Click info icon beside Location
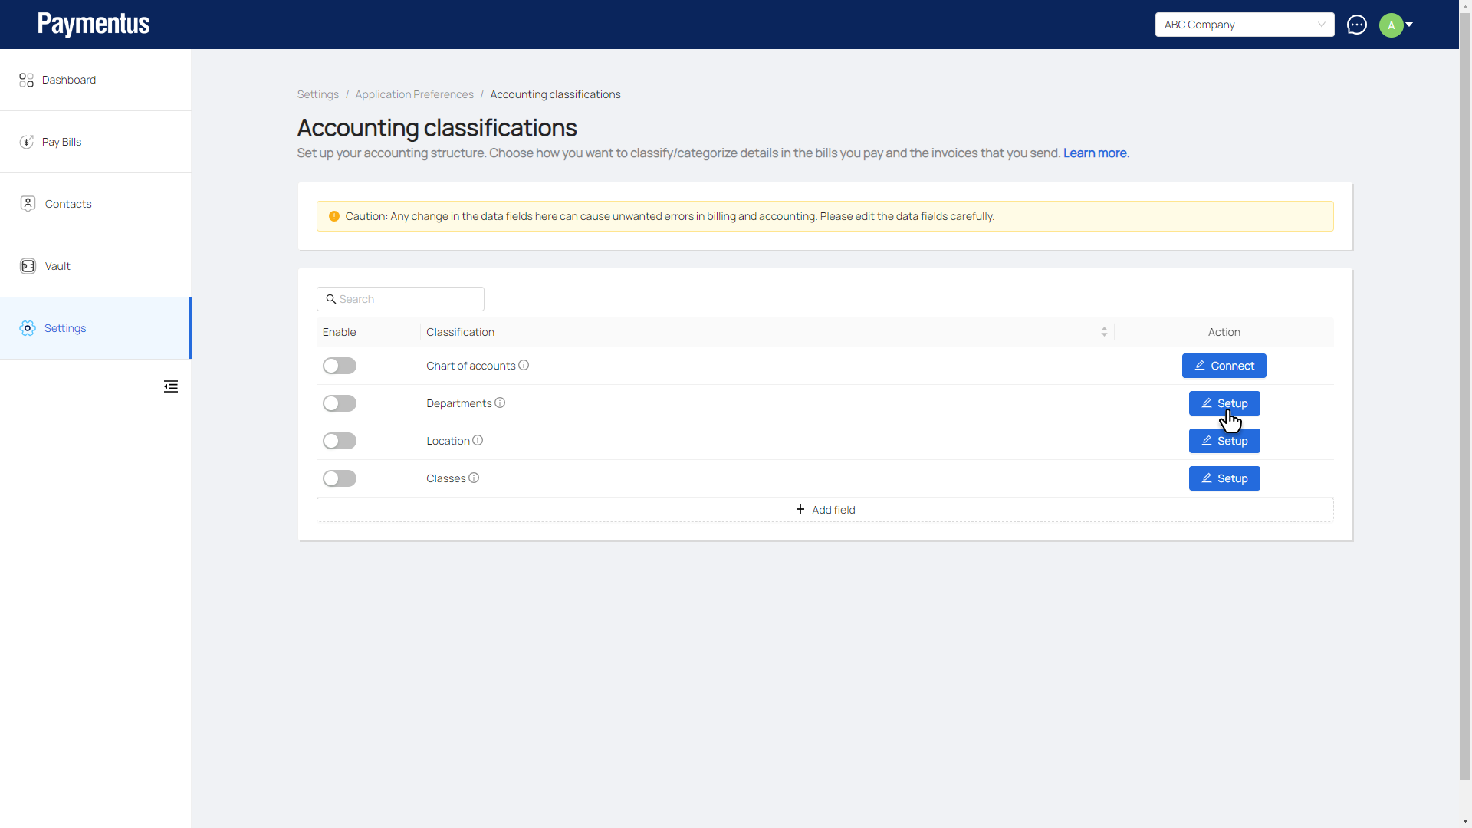 click(478, 440)
